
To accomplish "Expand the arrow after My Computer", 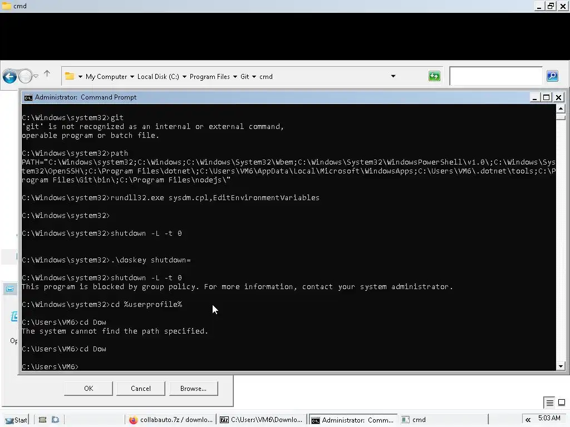I will pyautogui.click(x=132, y=77).
